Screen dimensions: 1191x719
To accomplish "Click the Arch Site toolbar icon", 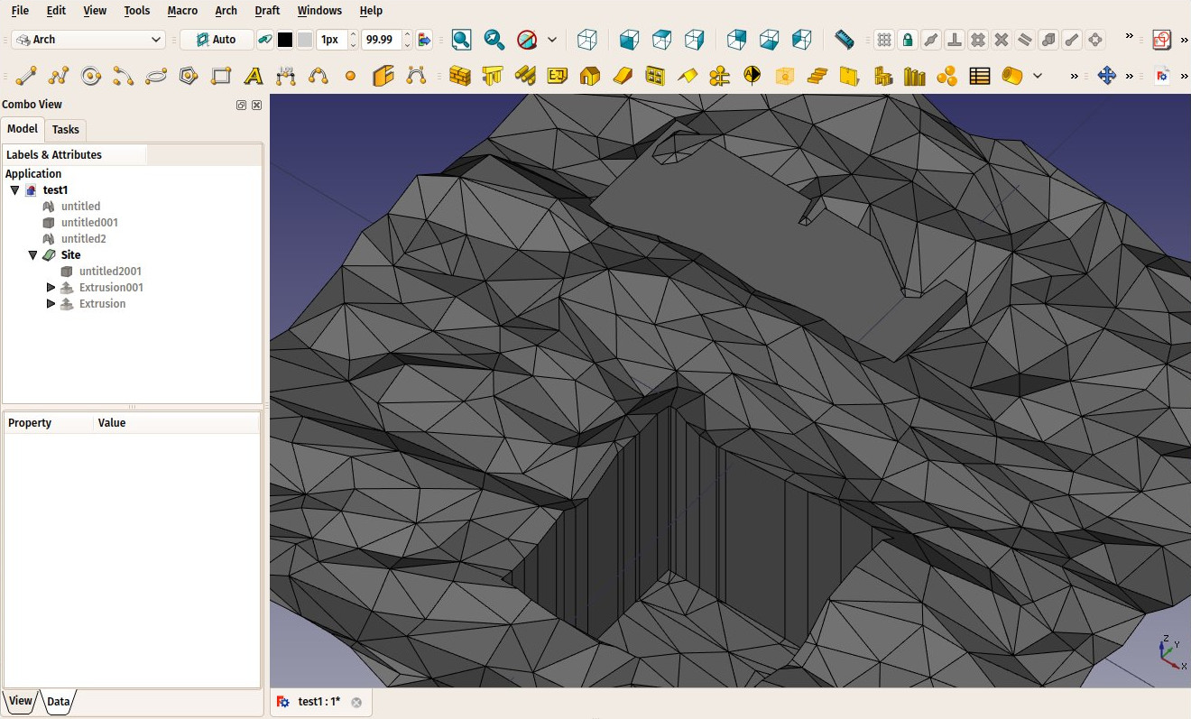I will [623, 76].
